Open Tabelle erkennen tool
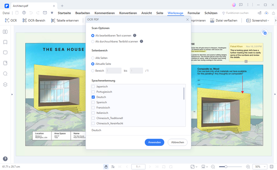 pyautogui.click(x=65, y=20)
